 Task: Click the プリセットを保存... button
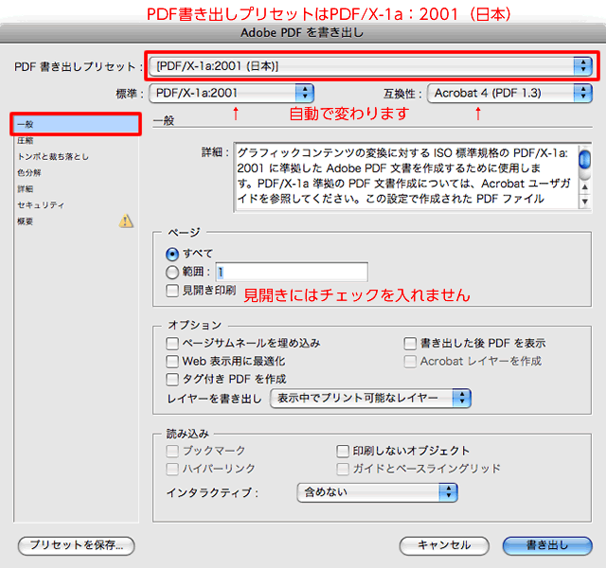click(x=76, y=545)
